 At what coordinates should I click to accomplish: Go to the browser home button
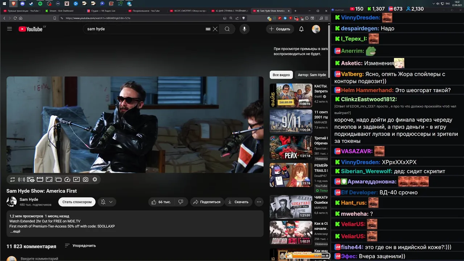[x=21, y=18]
